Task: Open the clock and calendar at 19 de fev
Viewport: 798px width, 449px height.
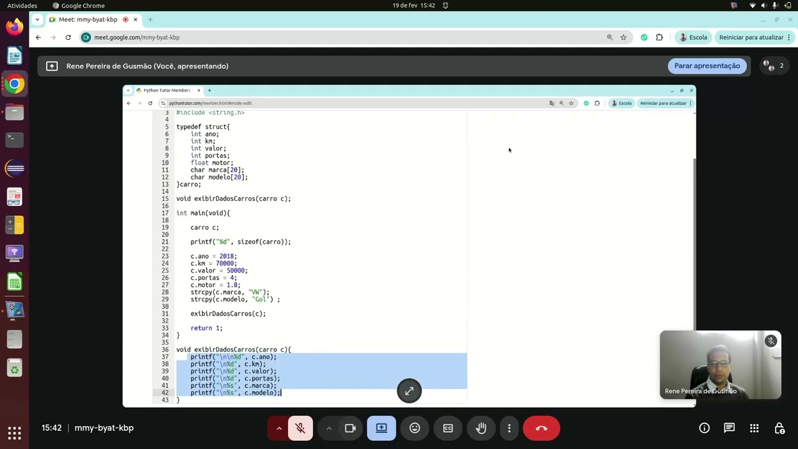Action: coord(414,6)
